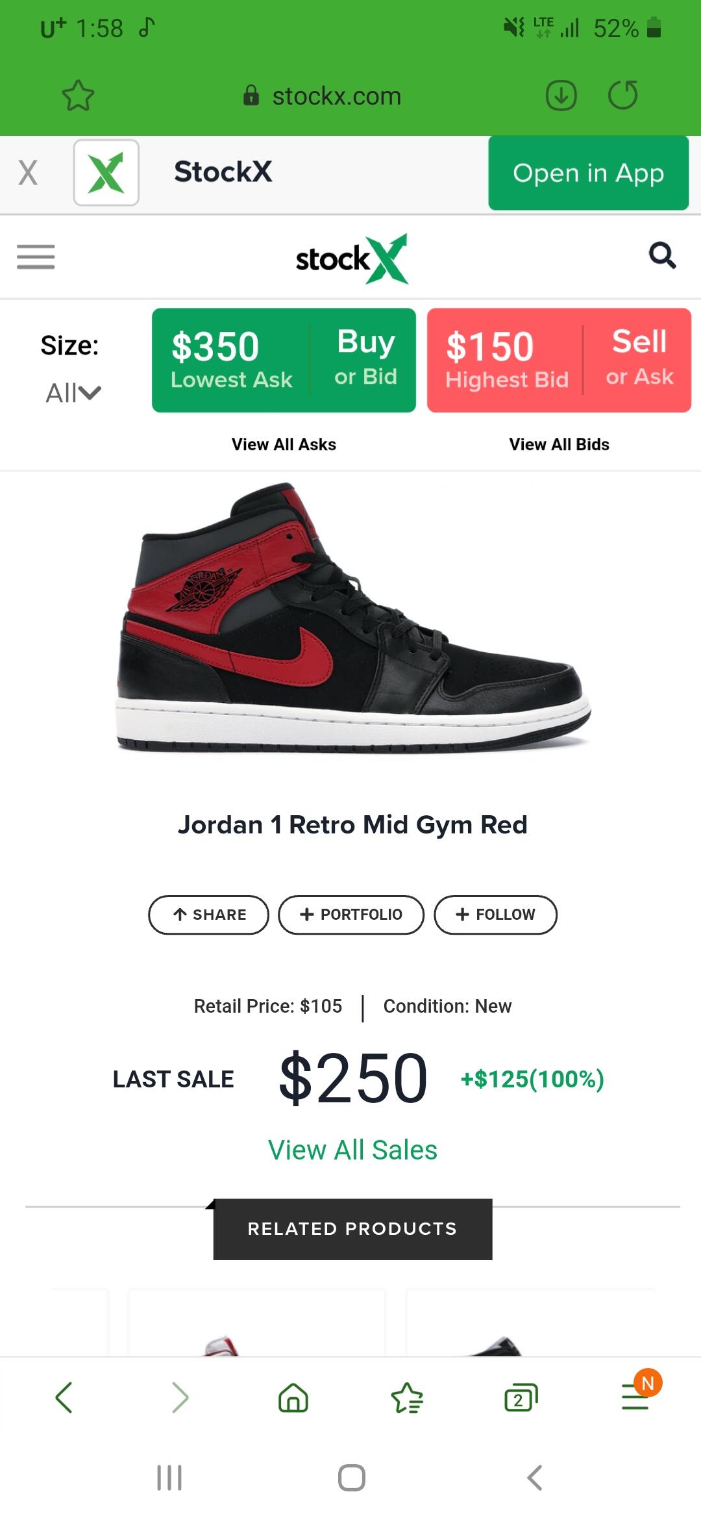Go to browser home icon

pyautogui.click(x=293, y=1397)
